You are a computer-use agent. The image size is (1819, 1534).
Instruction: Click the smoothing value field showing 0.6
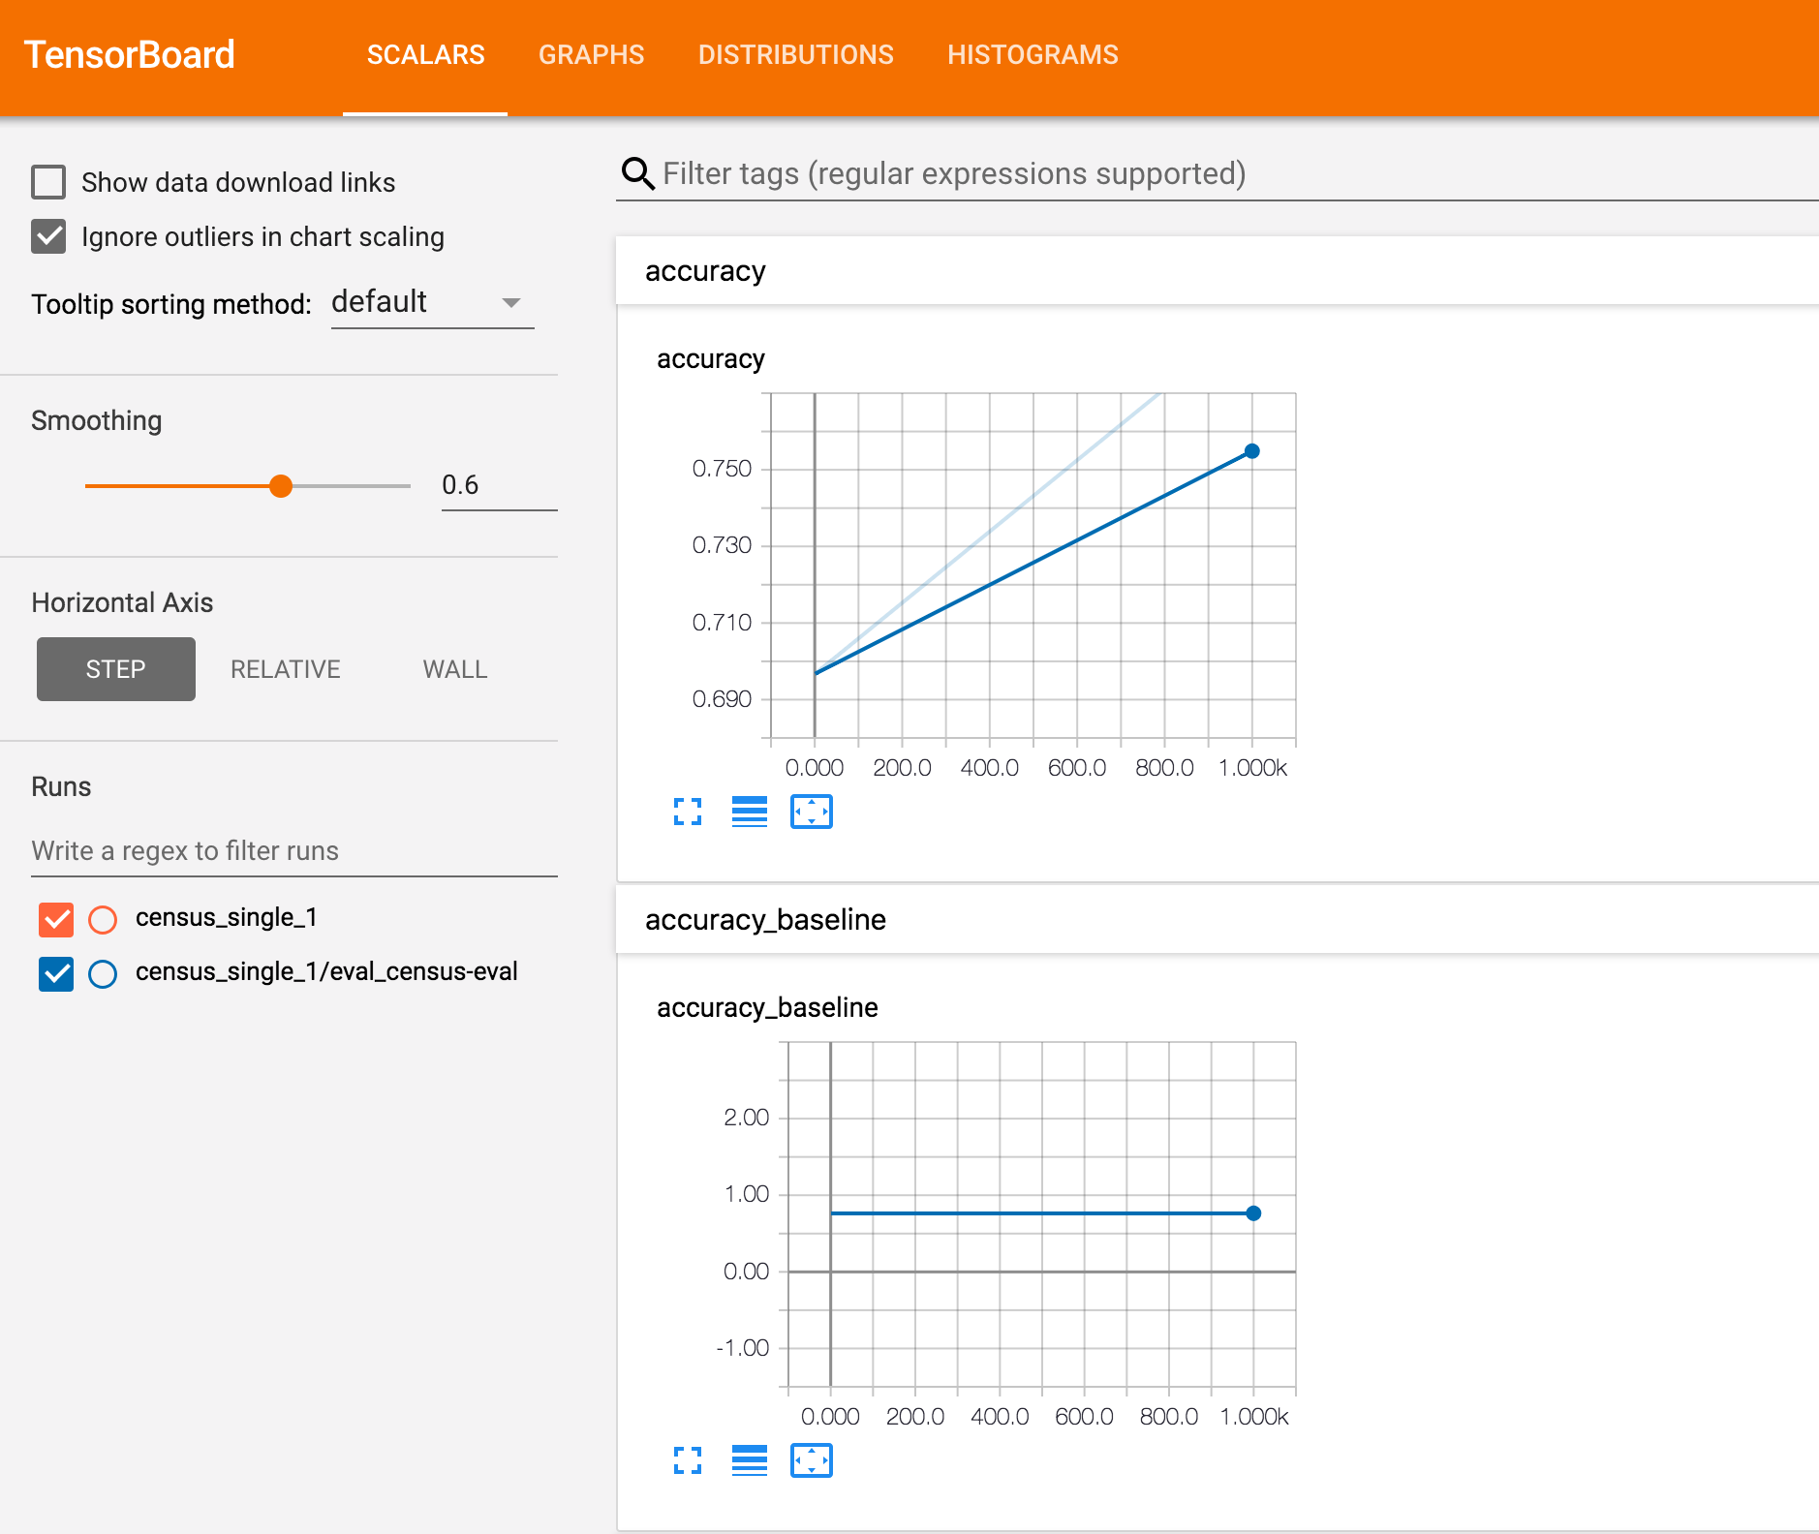[499, 485]
